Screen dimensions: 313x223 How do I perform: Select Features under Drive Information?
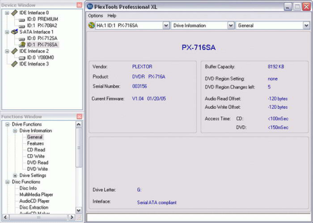(x=35, y=143)
